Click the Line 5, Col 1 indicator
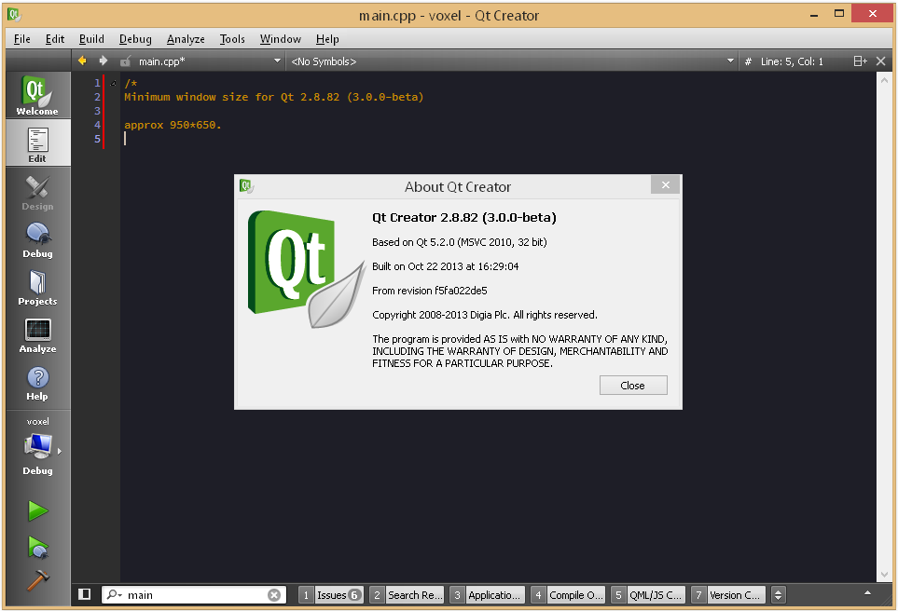This screenshot has width=898, height=611. tap(792, 61)
